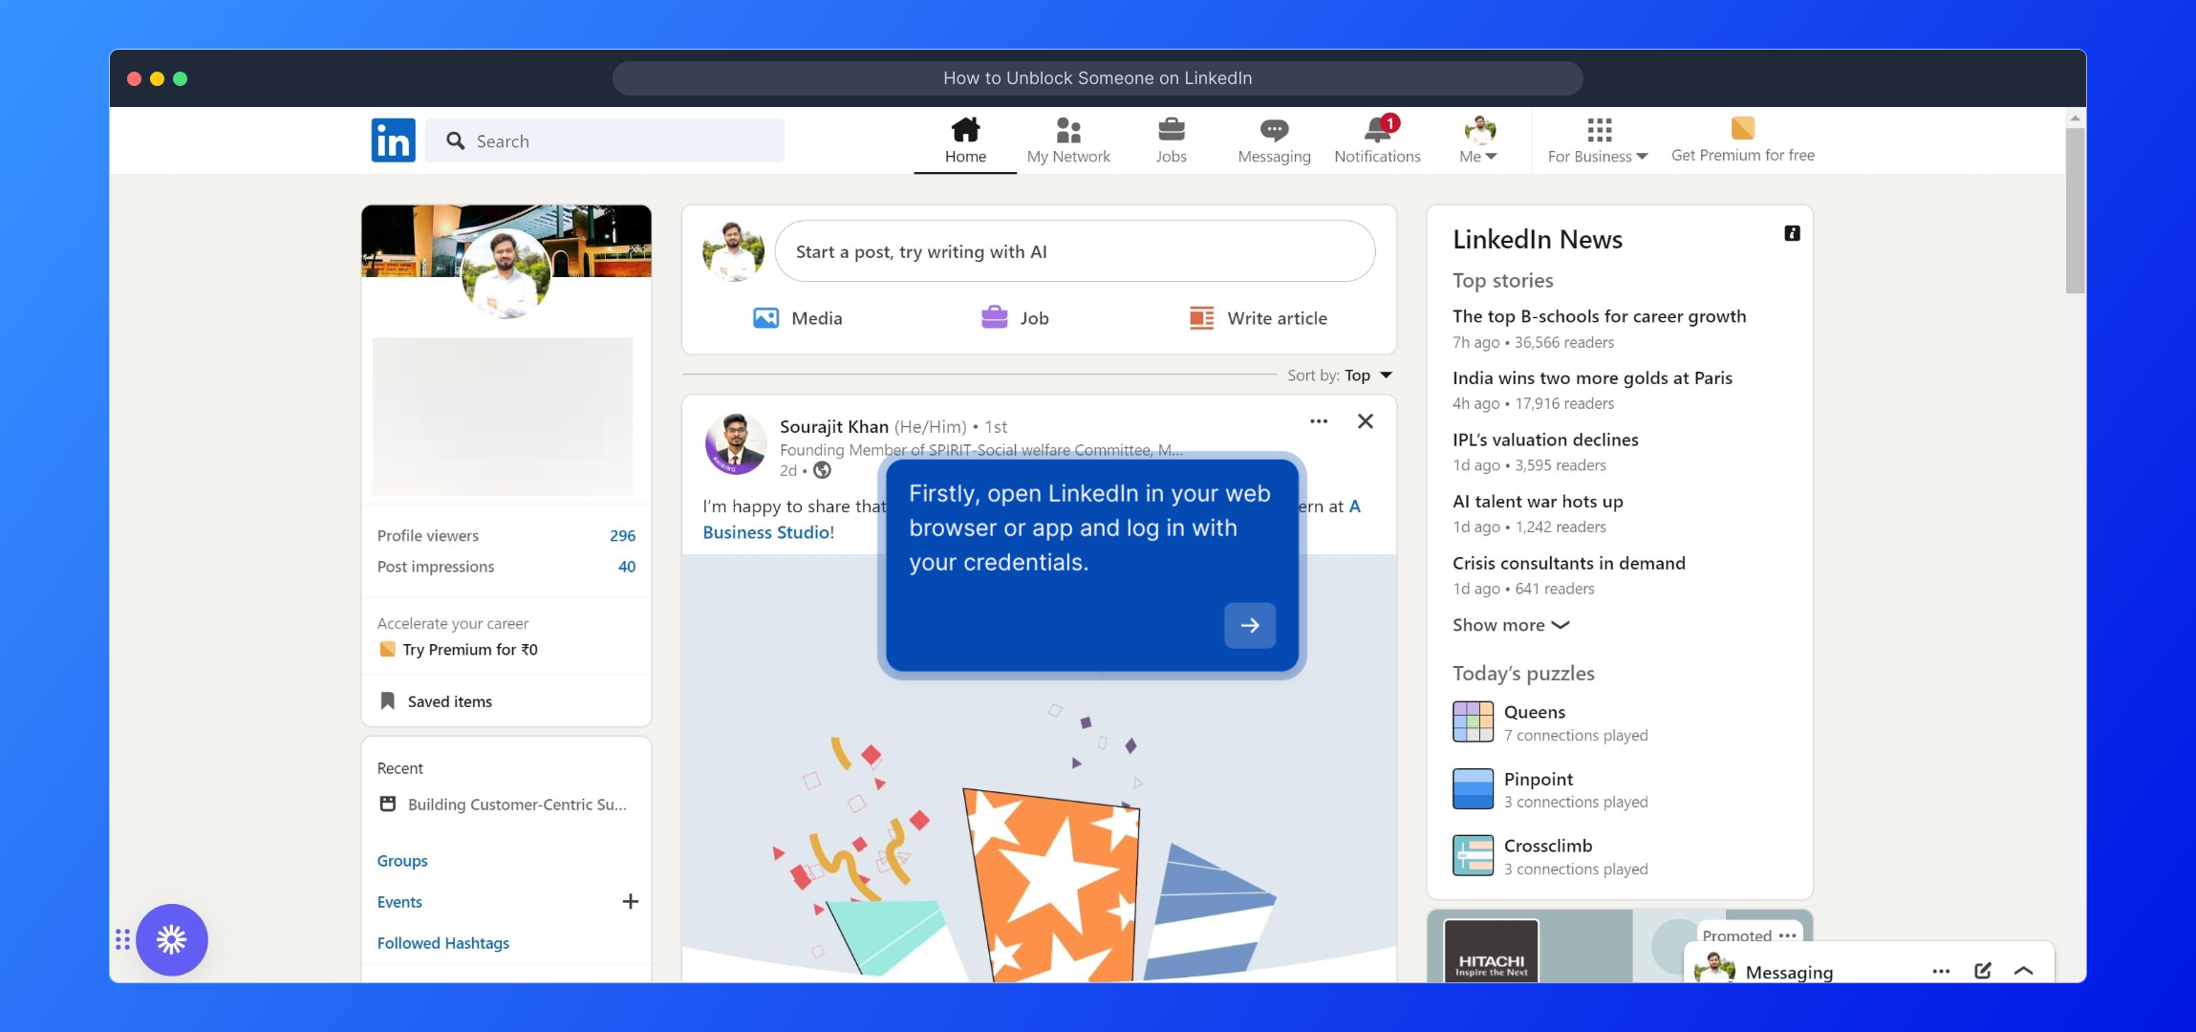Click the LinkedIn logo icon

393,140
